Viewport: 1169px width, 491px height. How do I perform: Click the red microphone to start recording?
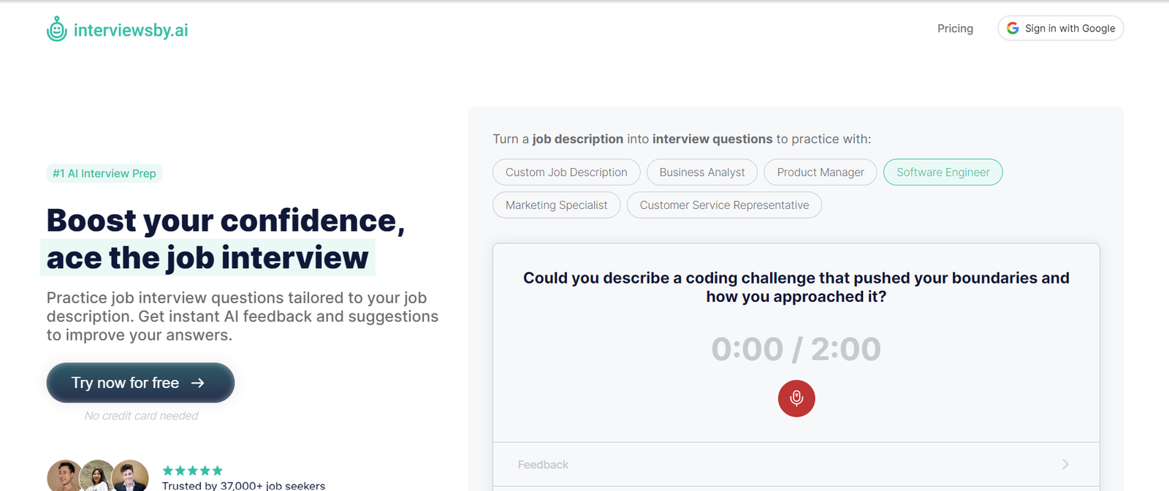pyautogui.click(x=796, y=399)
